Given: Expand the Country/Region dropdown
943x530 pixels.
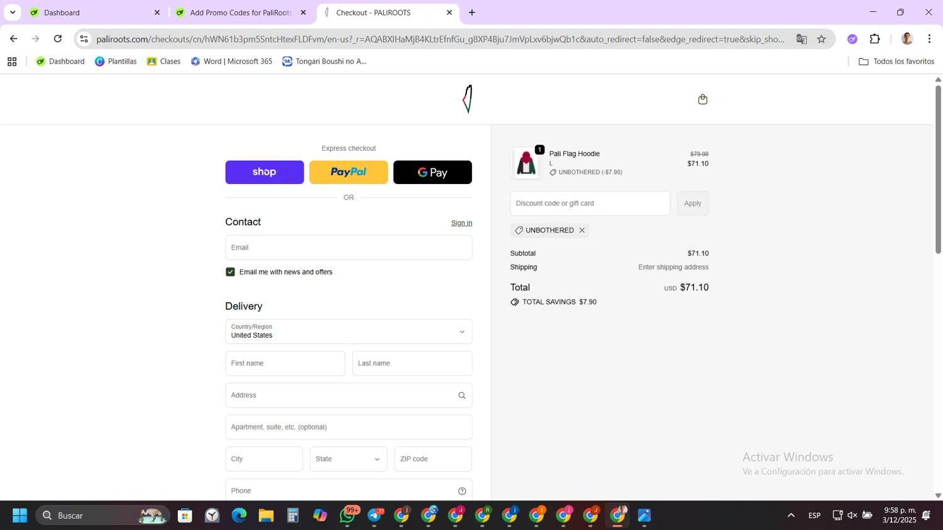Looking at the screenshot, I should 349,332.
